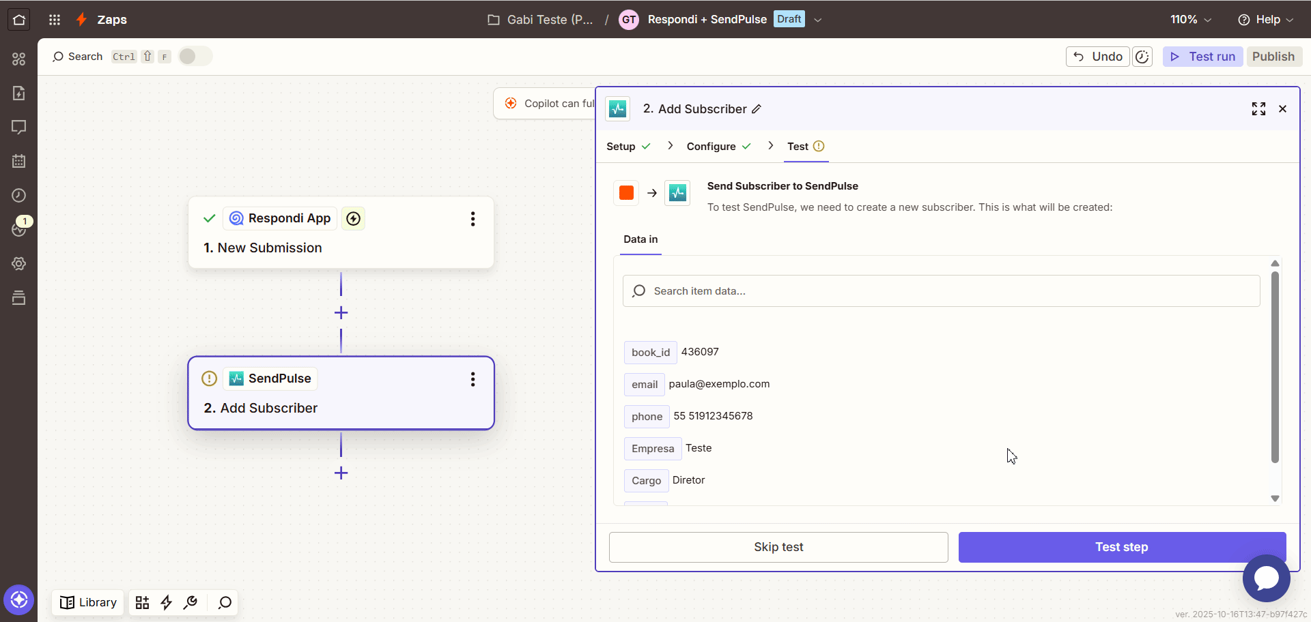This screenshot has width=1311, height=622.
Task: Click the Undo button
Action: coord(1098,57)
